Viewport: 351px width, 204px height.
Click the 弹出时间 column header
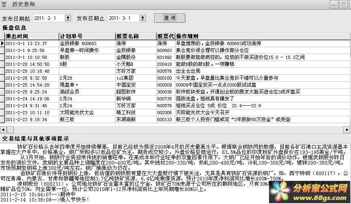coord(32,36)
